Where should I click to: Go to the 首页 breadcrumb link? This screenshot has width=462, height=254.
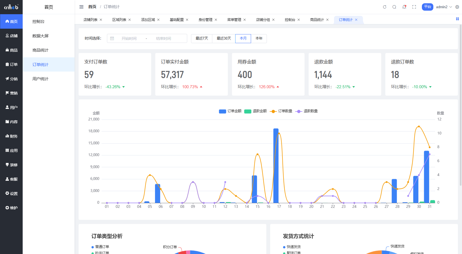(x=92, y=7)
